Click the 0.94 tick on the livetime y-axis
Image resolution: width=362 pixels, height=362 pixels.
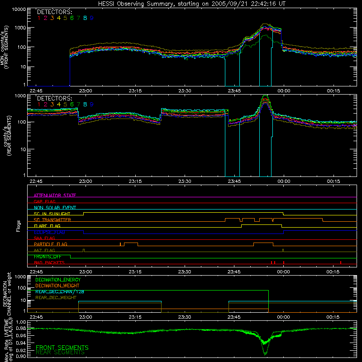point(21,343)
